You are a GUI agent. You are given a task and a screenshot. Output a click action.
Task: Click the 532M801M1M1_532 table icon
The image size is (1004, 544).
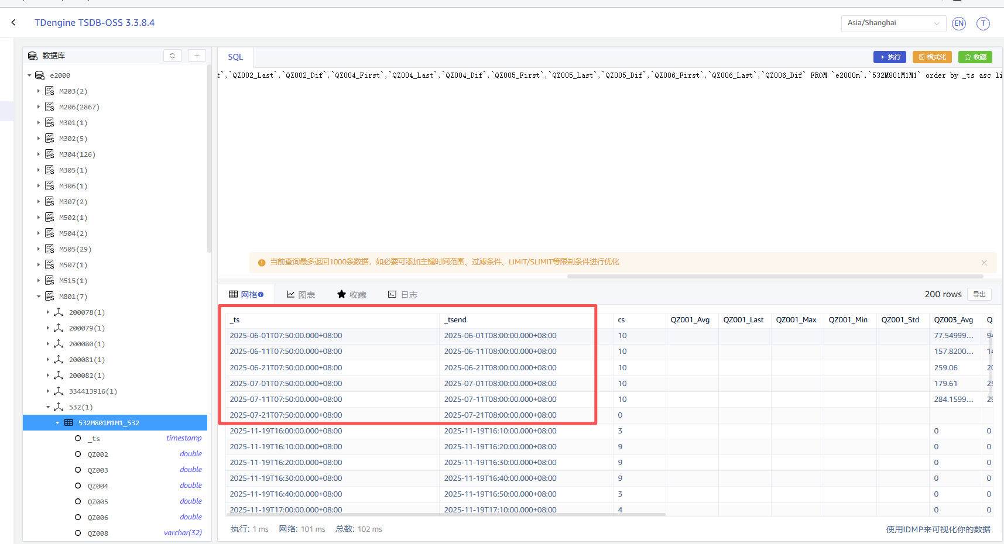coord(68,423)
